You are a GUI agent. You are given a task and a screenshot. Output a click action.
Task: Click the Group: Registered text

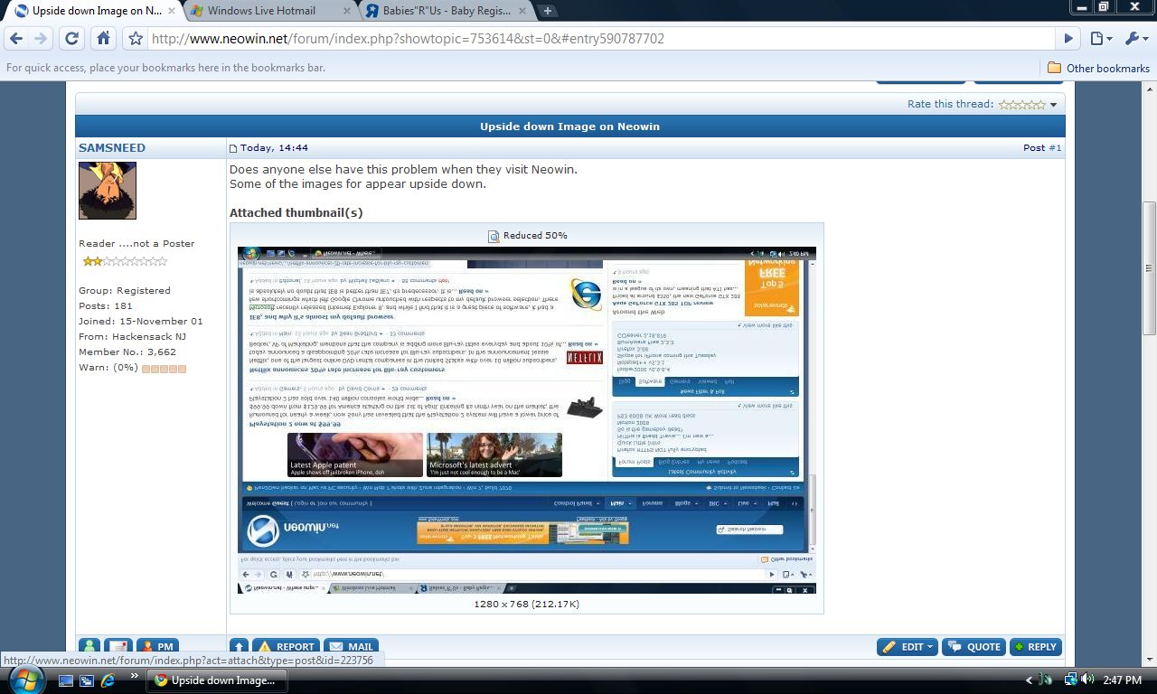coord(125,291)
